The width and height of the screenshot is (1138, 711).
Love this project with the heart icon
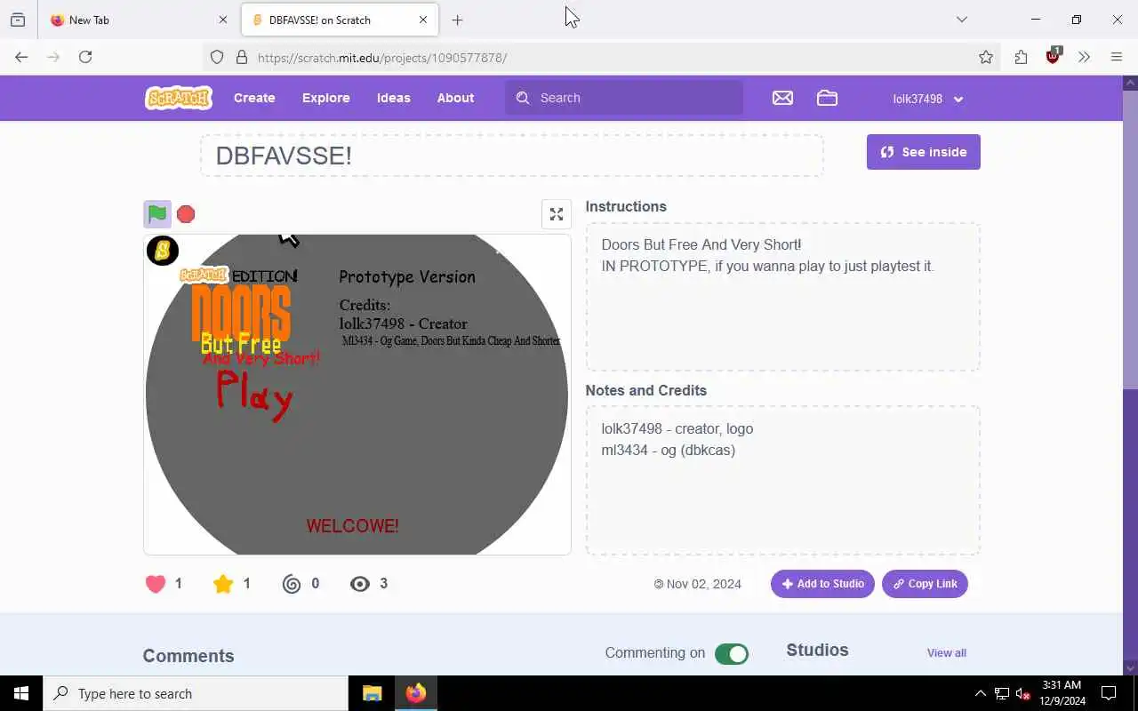click(x=156, y=584)
